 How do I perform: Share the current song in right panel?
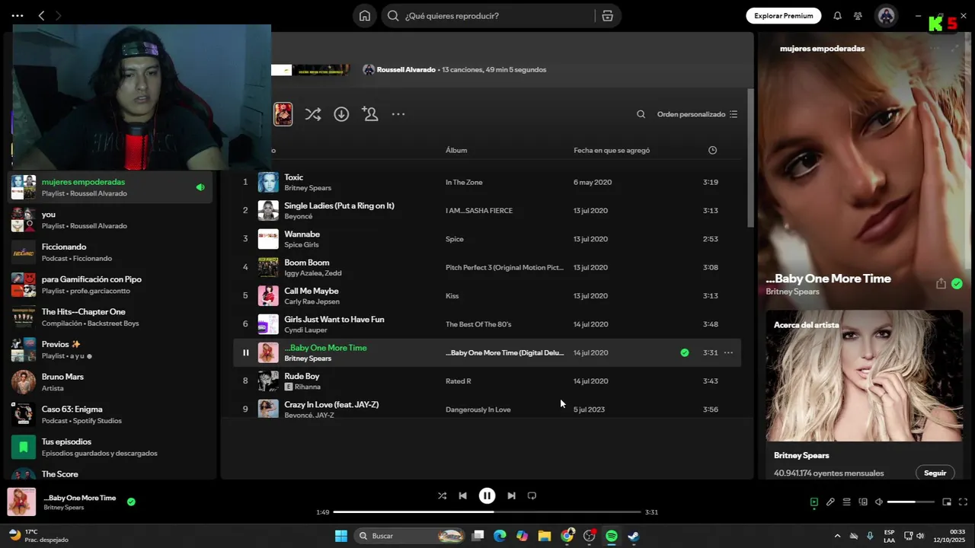pos(941,284)
